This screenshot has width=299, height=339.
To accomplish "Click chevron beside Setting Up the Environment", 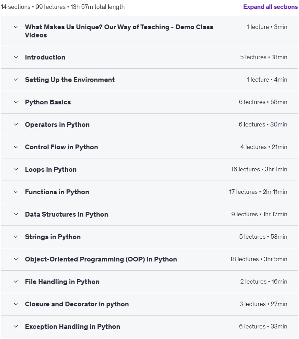I will coord(16,80).
